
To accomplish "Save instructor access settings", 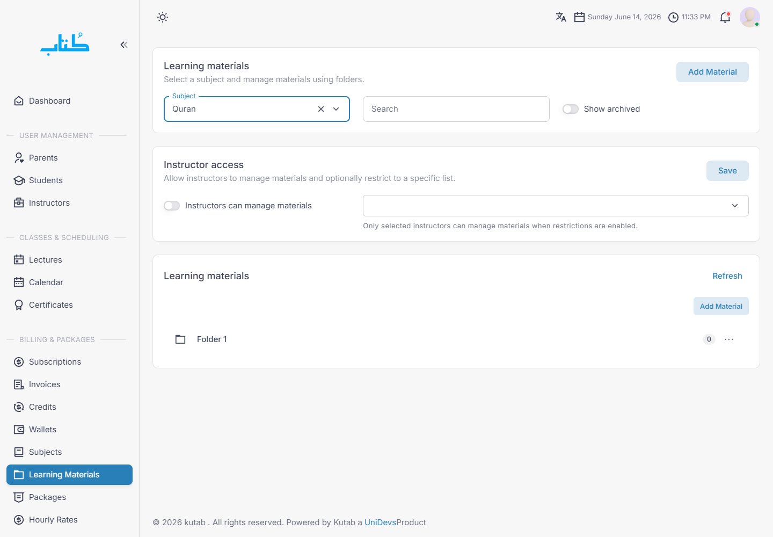I will click(x=727, y=171).
